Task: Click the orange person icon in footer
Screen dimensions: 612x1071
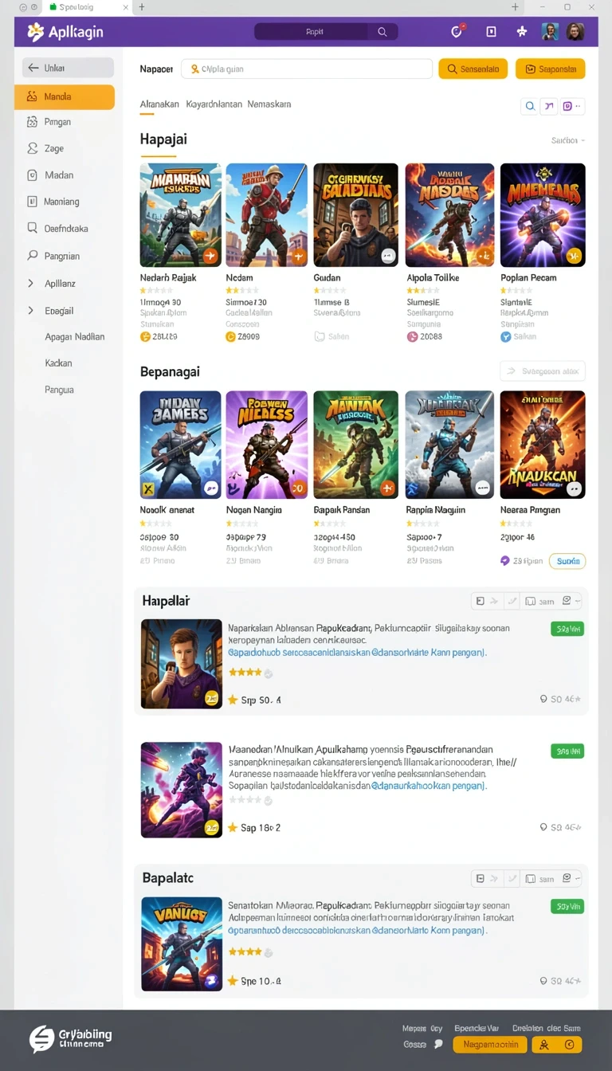Action: tap(543, 1045)
